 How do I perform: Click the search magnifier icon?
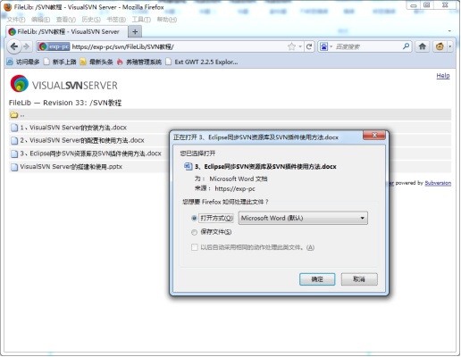(x=406, y=46)
